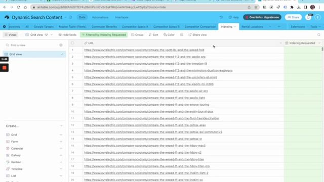Open the Extensions panel
Image resolution: width=324 pixels, height=182 pixels.
tap(298, 27)
